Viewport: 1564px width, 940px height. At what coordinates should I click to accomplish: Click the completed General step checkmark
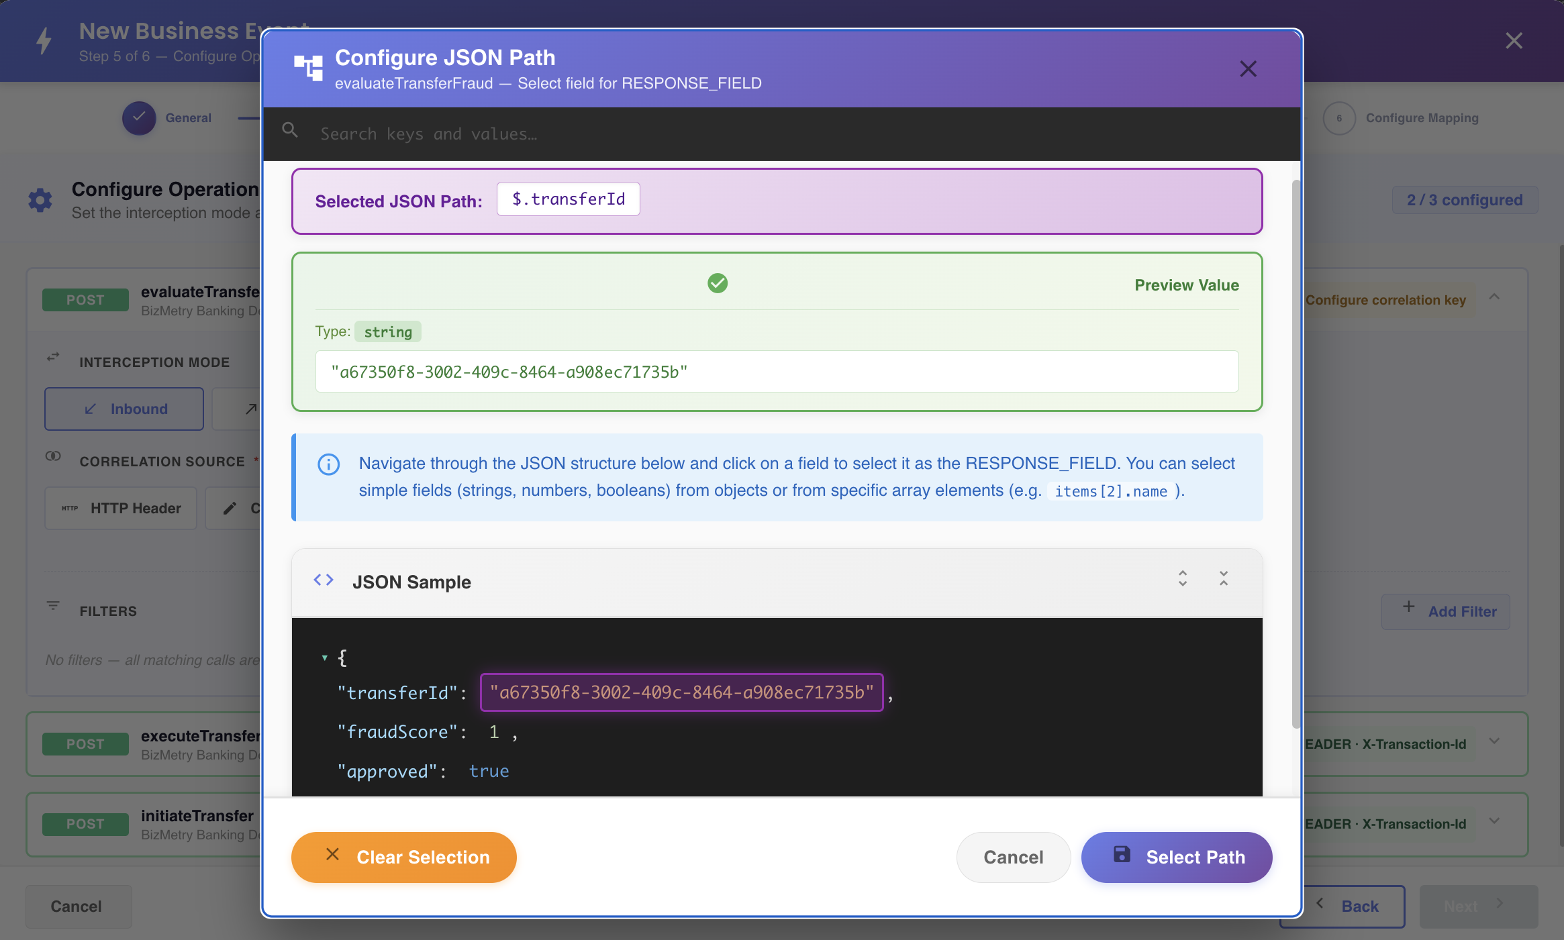pyautogui.click(x=139, y=118)
